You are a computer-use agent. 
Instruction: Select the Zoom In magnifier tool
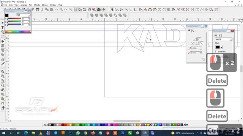coord(3,76)
